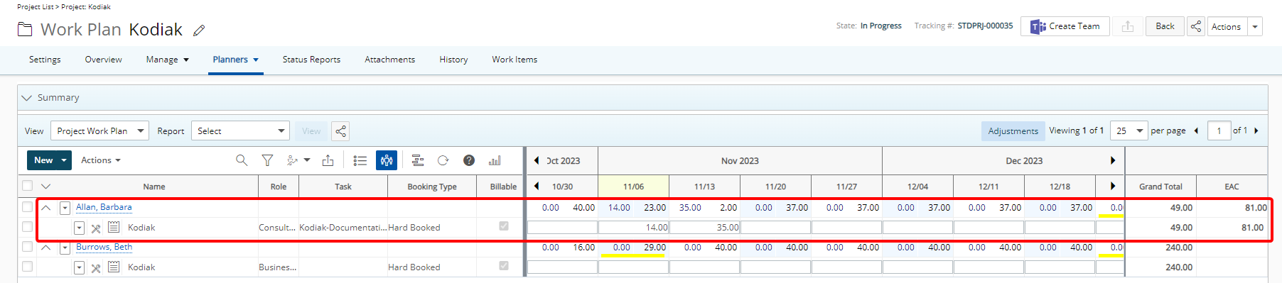Click the Create Team button

click(x=1065, y=26)
